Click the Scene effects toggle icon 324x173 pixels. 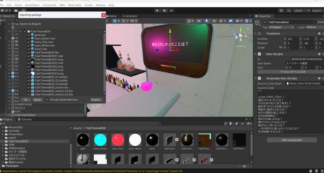point(221,21)
